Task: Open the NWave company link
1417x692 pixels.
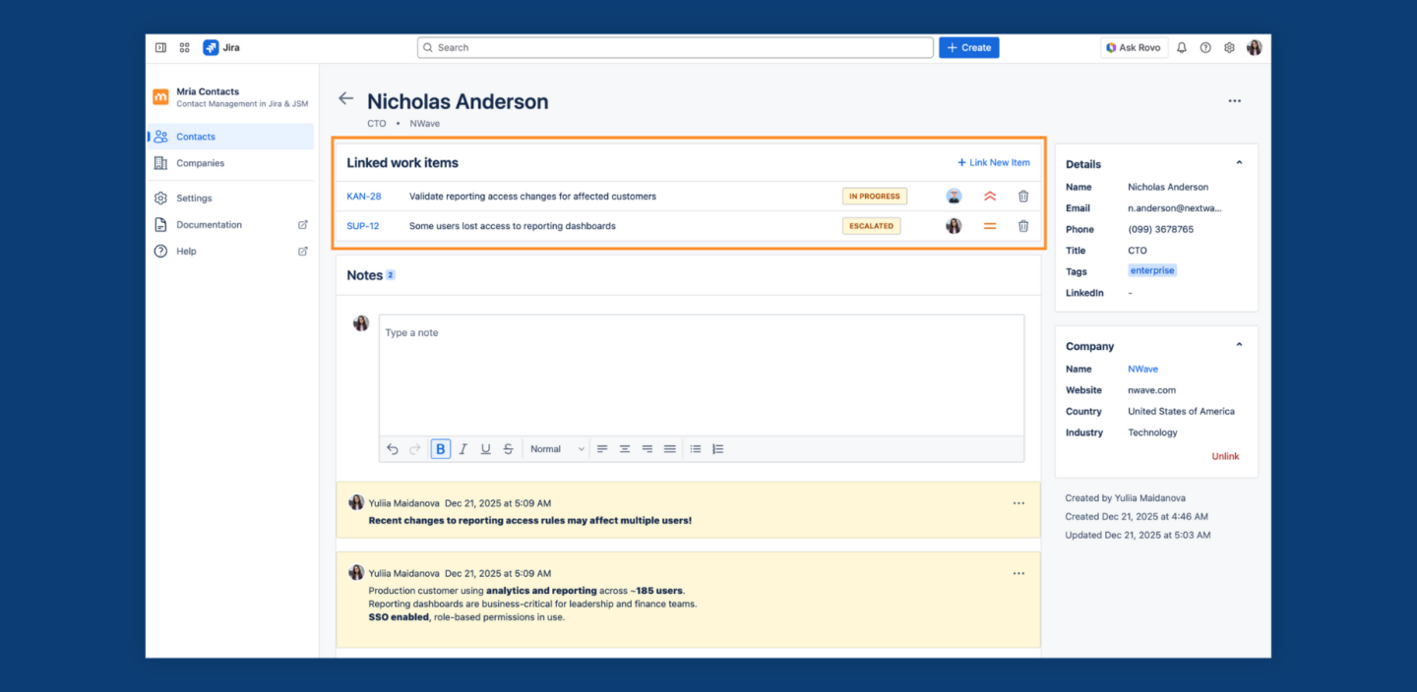Action: [x=1142, y=369]
